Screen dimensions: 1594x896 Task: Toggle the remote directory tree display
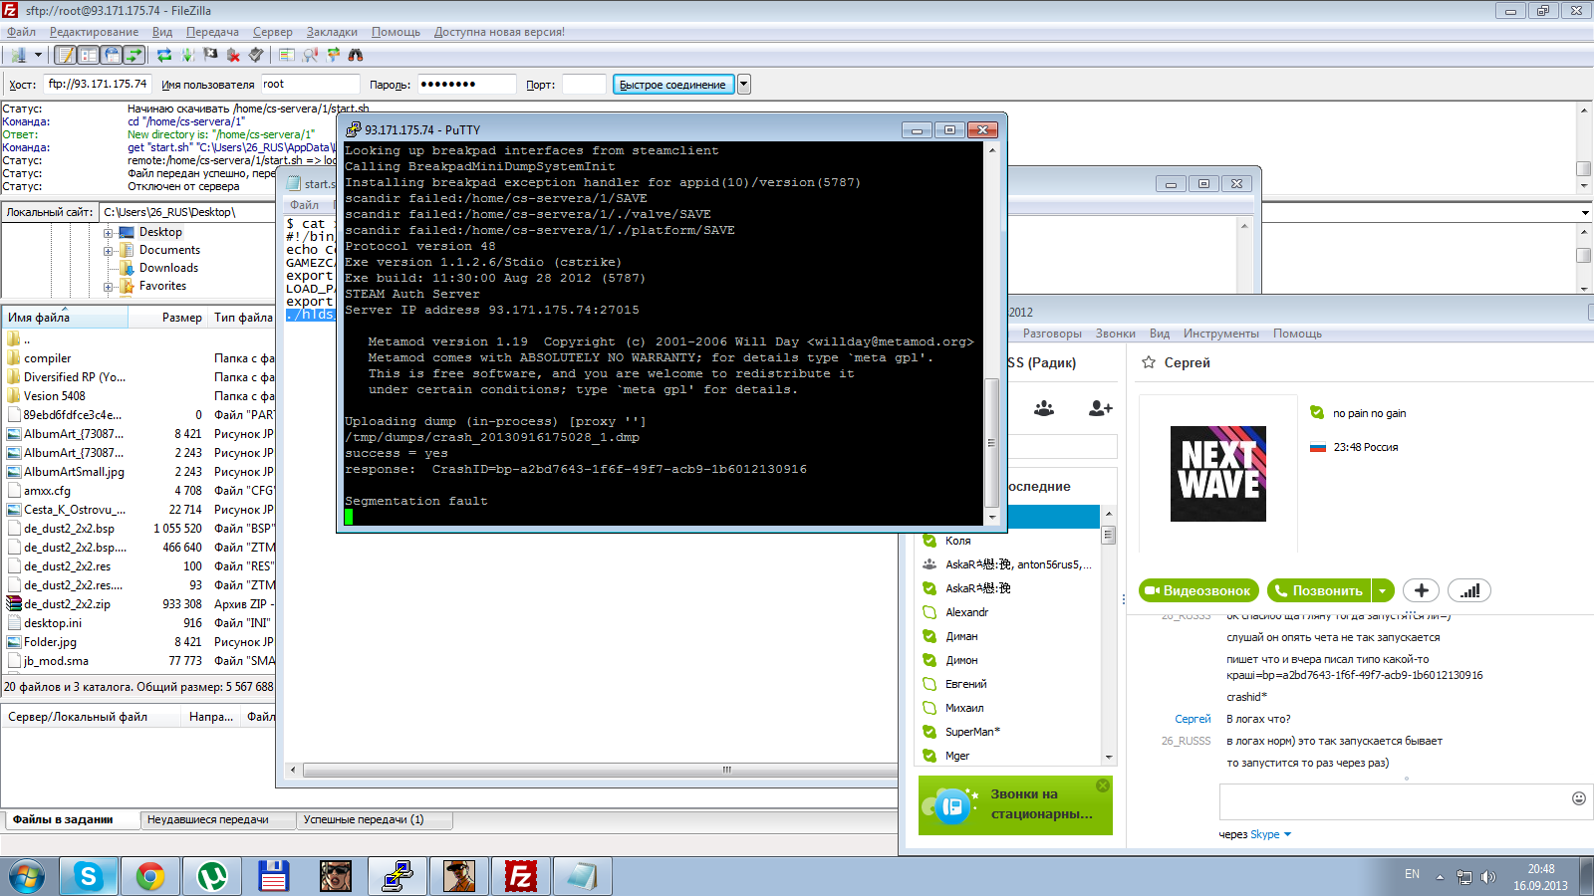(112, 56)
